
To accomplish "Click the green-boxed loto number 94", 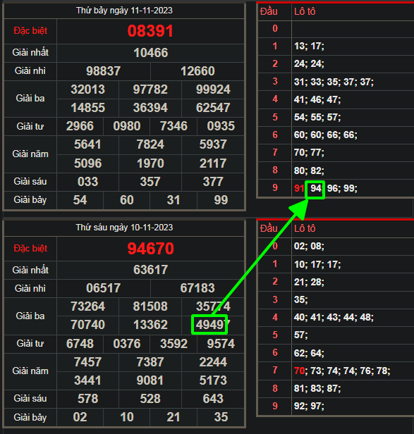I will 315,190.
